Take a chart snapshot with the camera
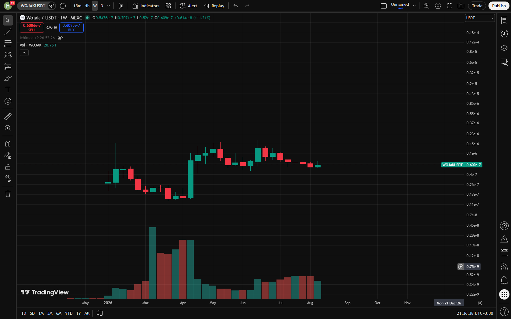This screenshot has width=511, height=319. click(x=461, y=6)
